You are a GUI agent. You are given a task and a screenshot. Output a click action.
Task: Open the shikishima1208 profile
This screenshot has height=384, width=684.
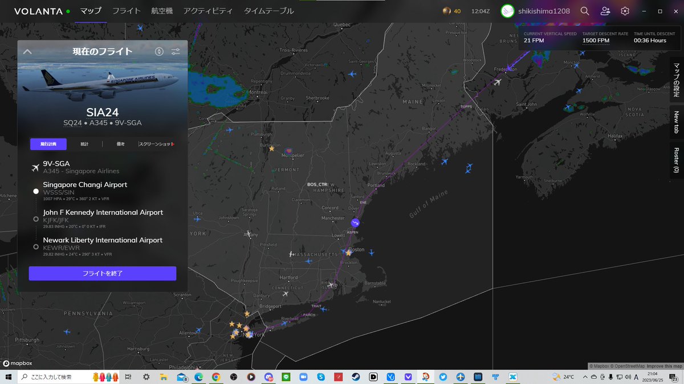point(536,11)
